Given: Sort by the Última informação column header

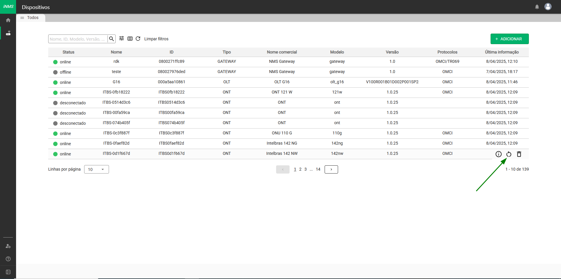Looking at the screenshot, I should (x=502, y=52).
